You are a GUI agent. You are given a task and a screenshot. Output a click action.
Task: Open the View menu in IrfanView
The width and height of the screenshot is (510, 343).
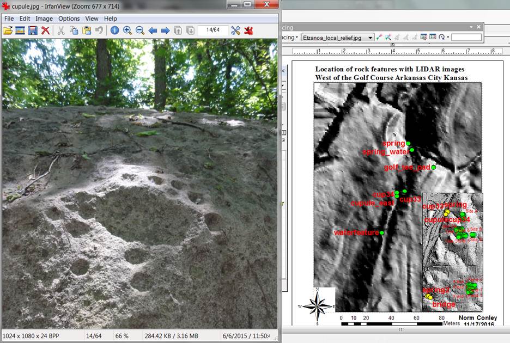[92, 19]
